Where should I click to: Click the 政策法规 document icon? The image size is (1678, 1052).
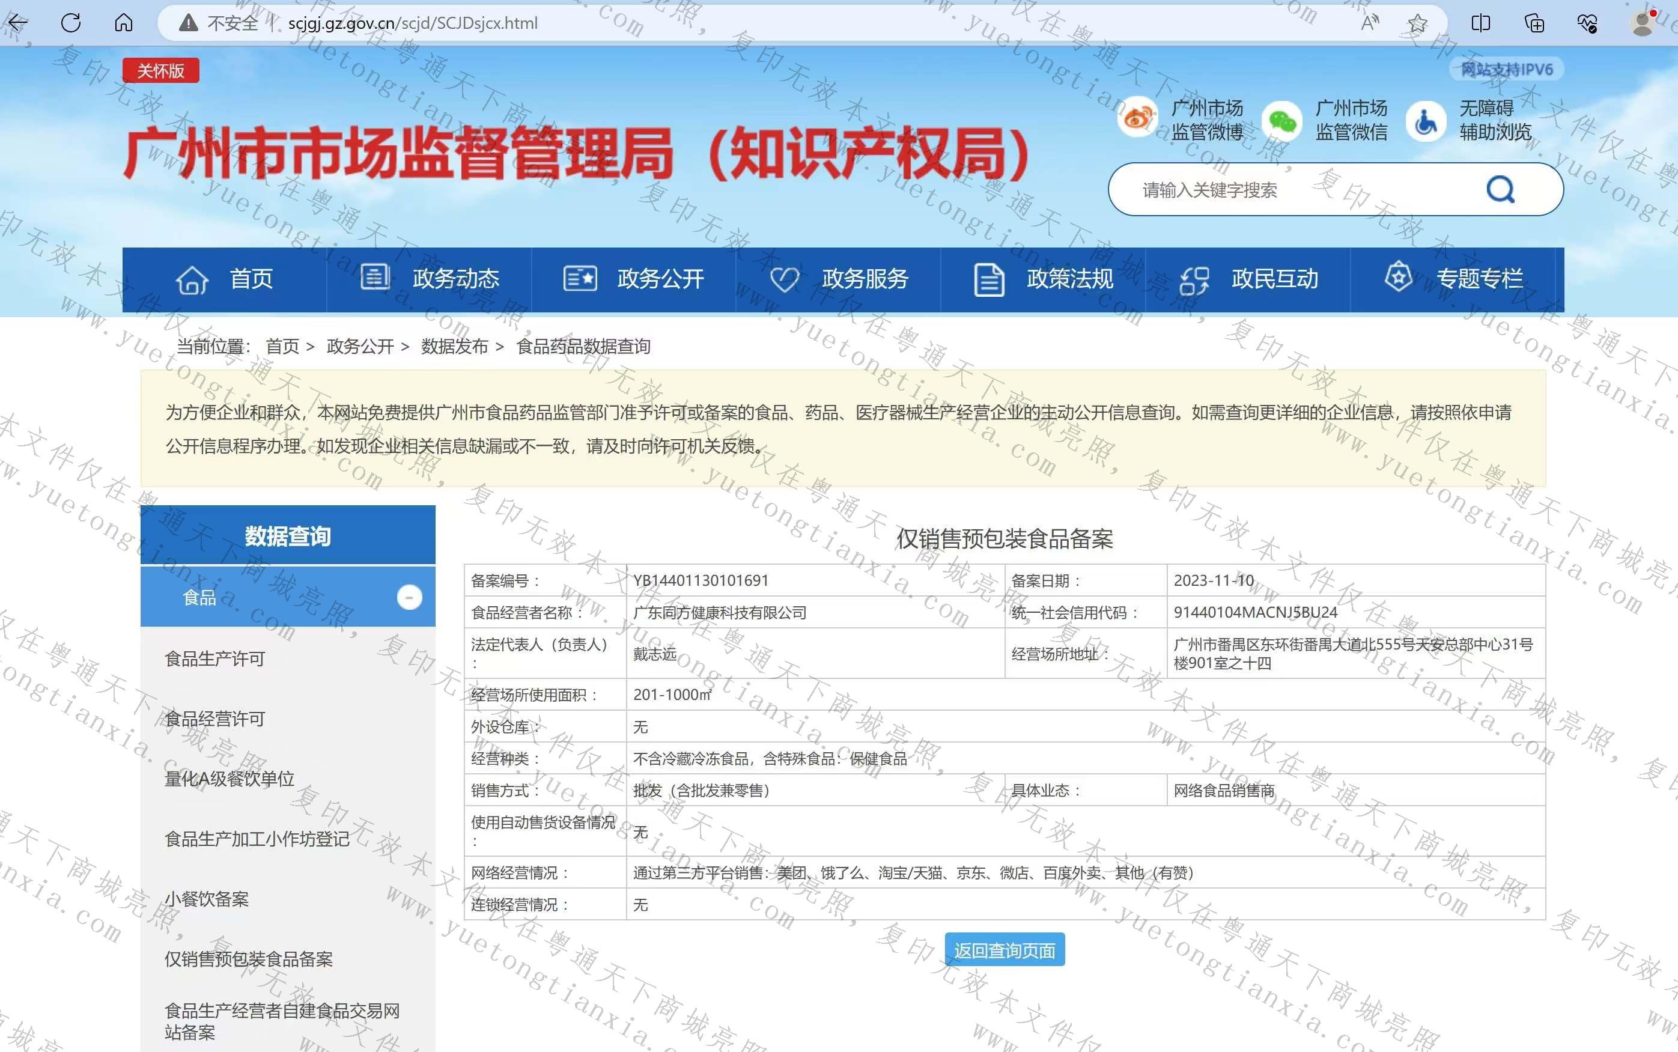(988, 280)
